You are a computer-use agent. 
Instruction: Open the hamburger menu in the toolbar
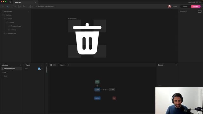point(3,6)
